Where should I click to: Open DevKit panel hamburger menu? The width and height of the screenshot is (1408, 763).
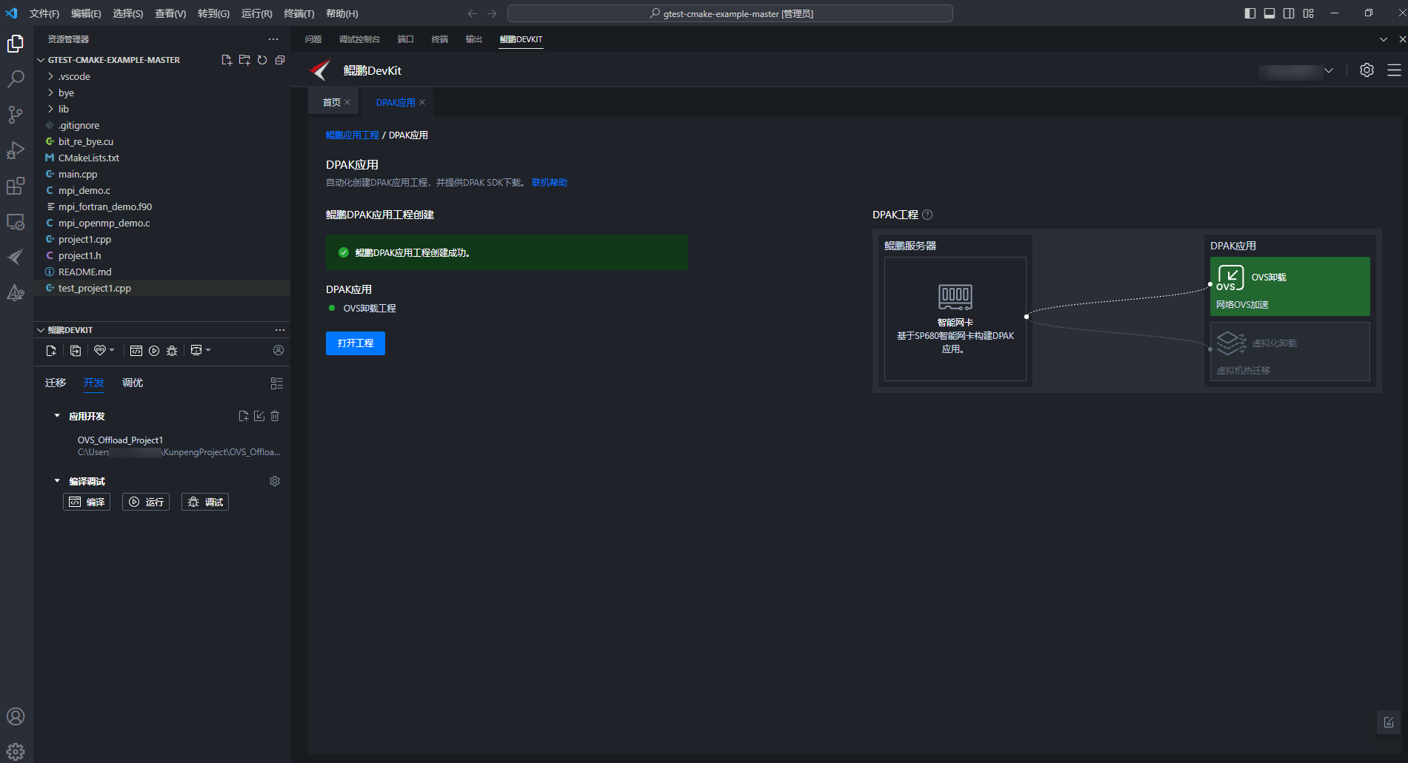pyautogui.click(x=1394, y=70)
